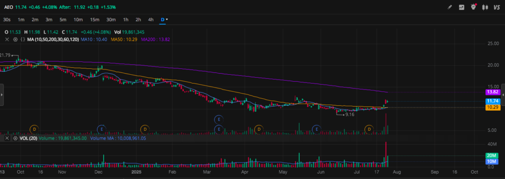
Task: Click the earnings E marker in December
Action: pyautogui.click(x=102, y=129)
